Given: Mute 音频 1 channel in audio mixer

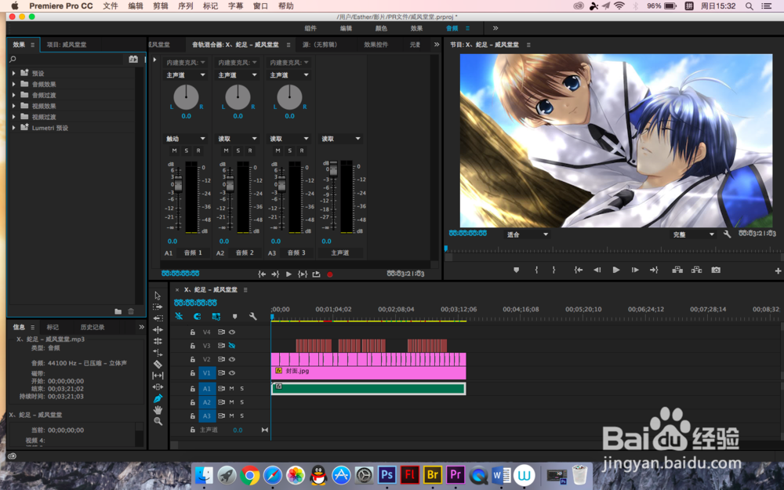Looking at the screenshot, I should (x=174, y=151).
